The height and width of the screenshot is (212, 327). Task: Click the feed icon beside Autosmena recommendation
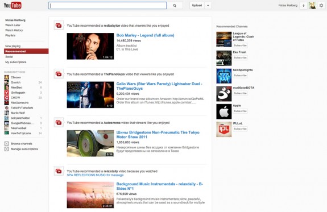(x=59, y=122)
